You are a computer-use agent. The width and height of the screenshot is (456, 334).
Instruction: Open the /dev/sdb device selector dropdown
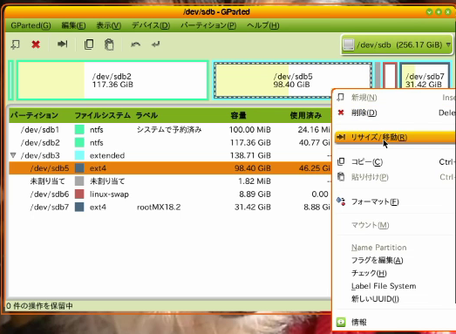397,44
